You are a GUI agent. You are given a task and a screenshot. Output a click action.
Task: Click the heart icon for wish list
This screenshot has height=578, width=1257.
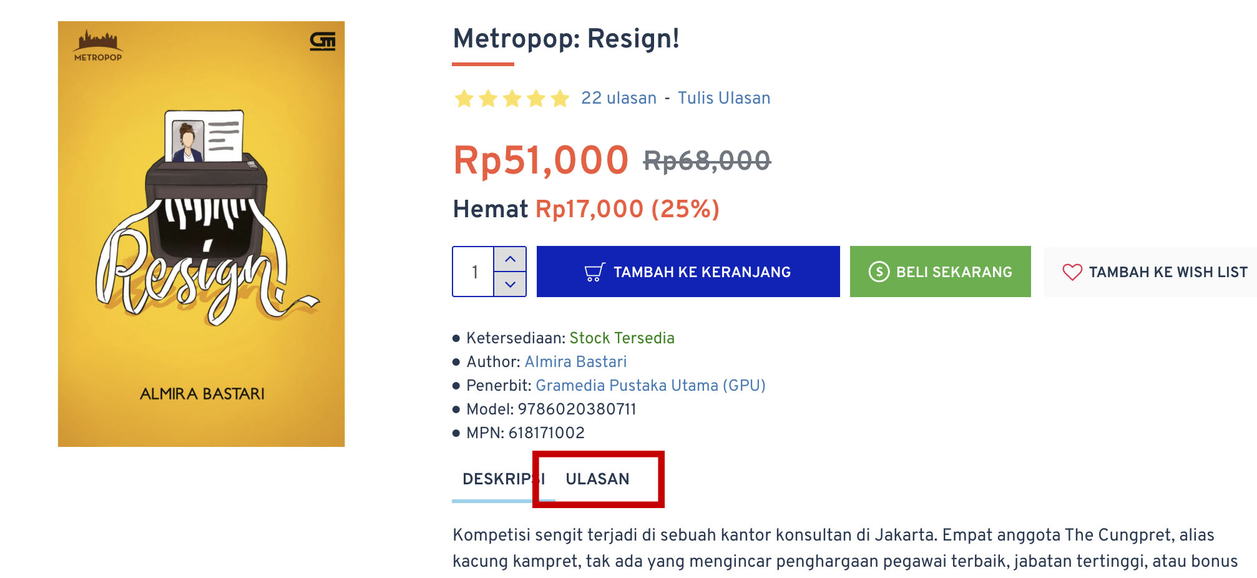pyautogui.click(x=1072, y=272)
